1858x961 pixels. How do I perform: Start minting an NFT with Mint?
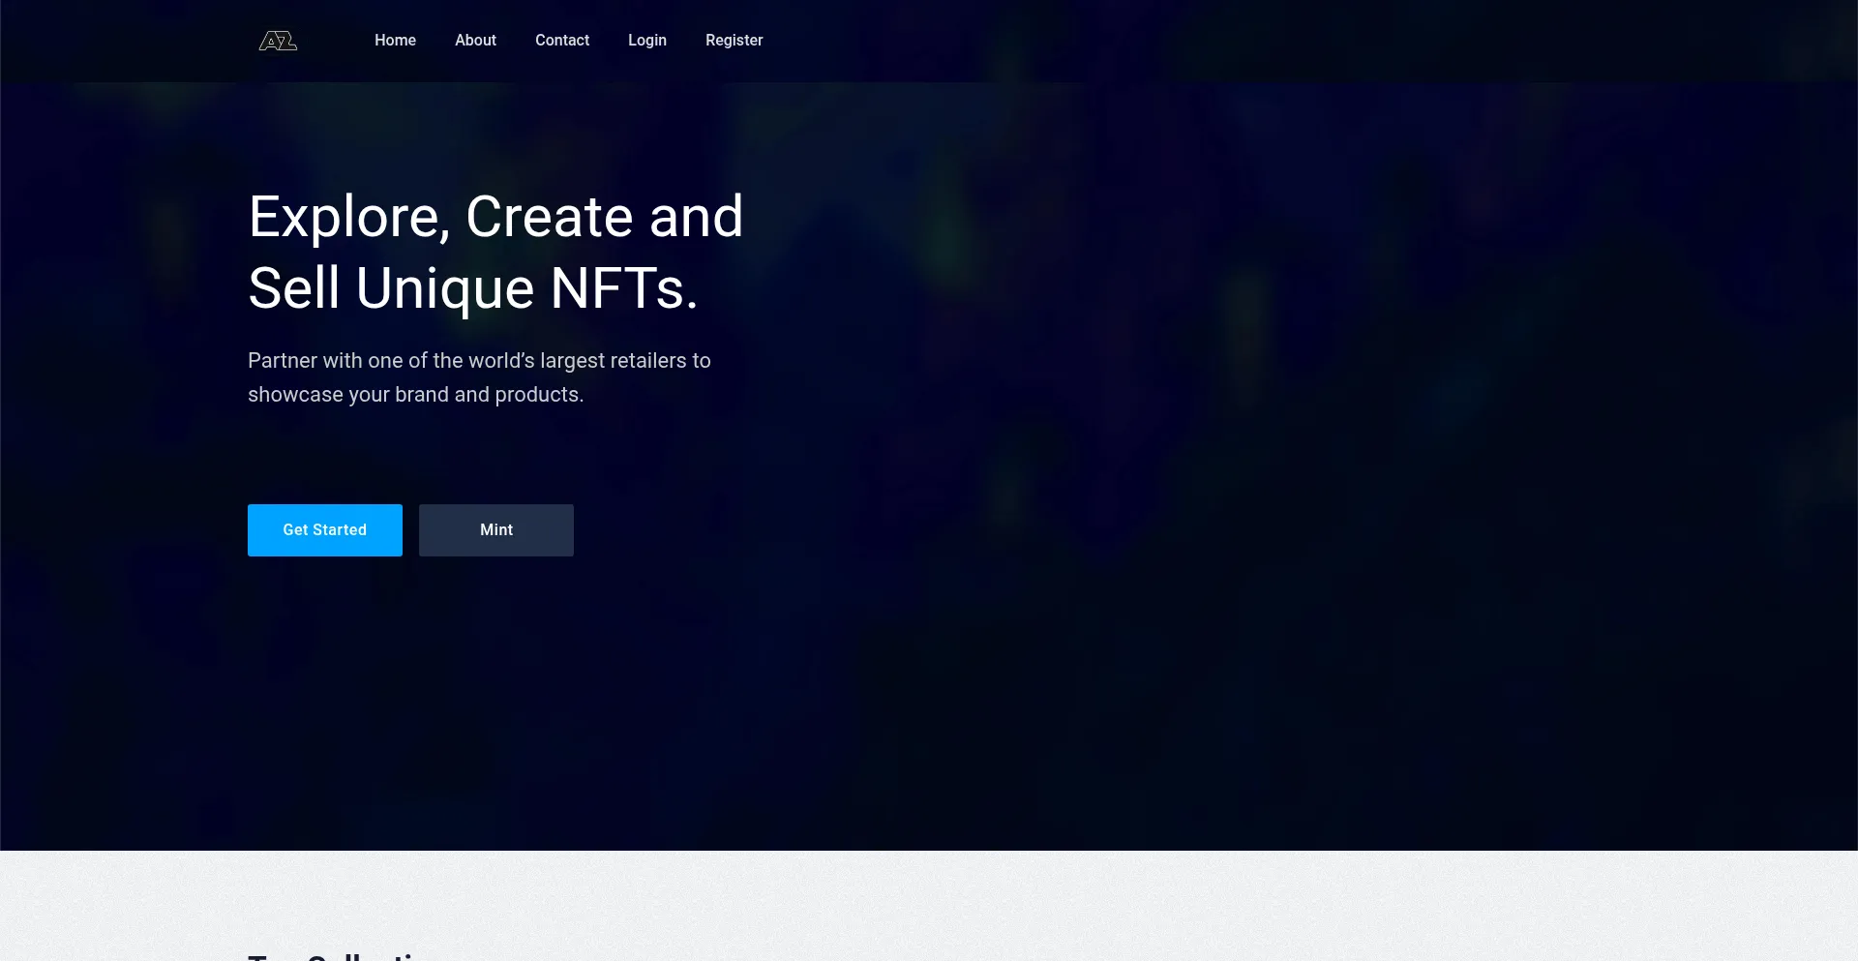(495, 529)
